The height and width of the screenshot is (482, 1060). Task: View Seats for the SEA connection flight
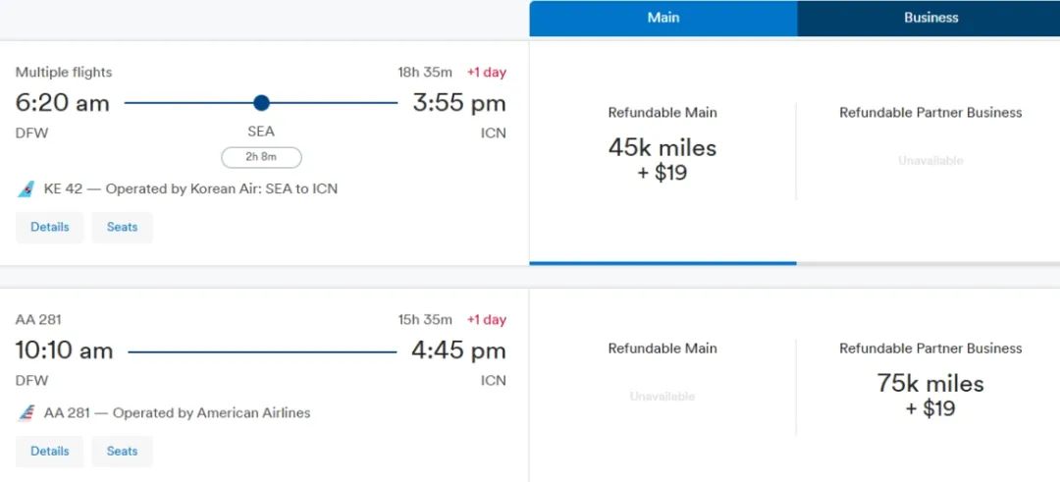[x=123, y=227]
